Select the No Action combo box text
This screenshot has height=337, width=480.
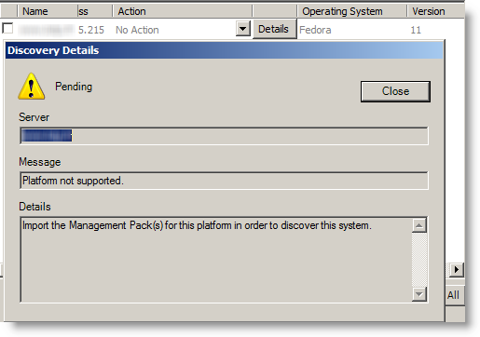click(x=137, y=30)
